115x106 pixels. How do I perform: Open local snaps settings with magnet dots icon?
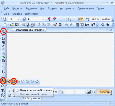(49, 19)
